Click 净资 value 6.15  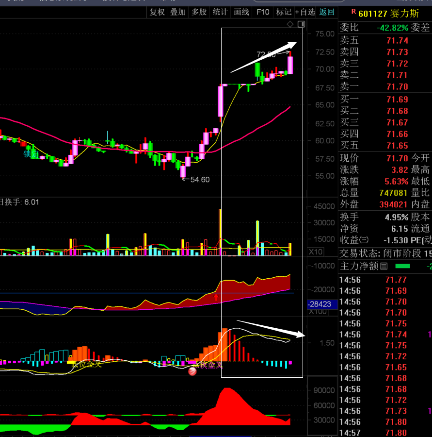400,229
